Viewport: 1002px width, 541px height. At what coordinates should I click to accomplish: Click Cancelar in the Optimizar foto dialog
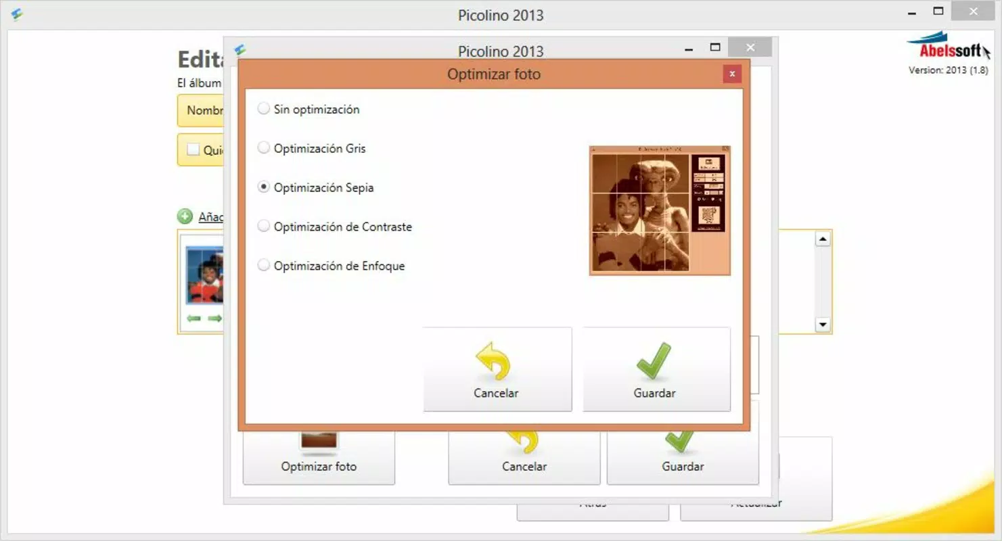[x=497, y=369]
